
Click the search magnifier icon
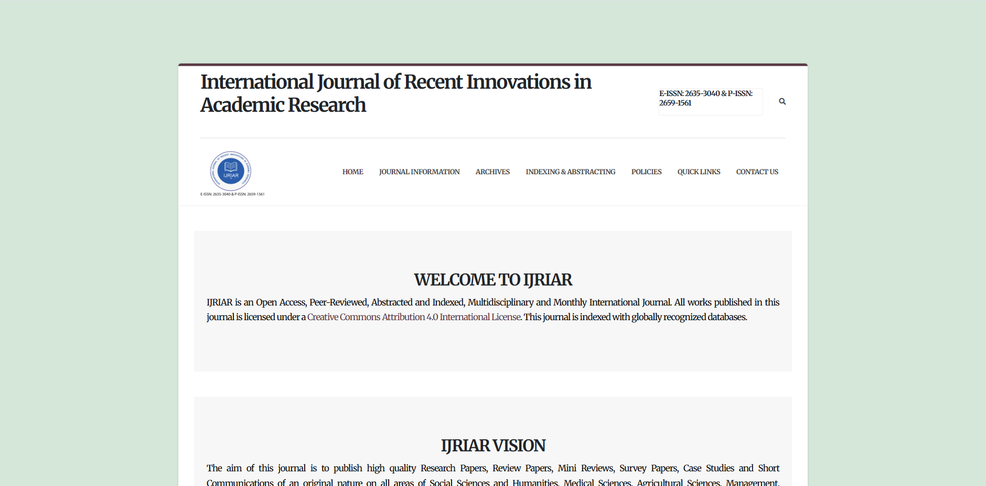click(782, 101)
